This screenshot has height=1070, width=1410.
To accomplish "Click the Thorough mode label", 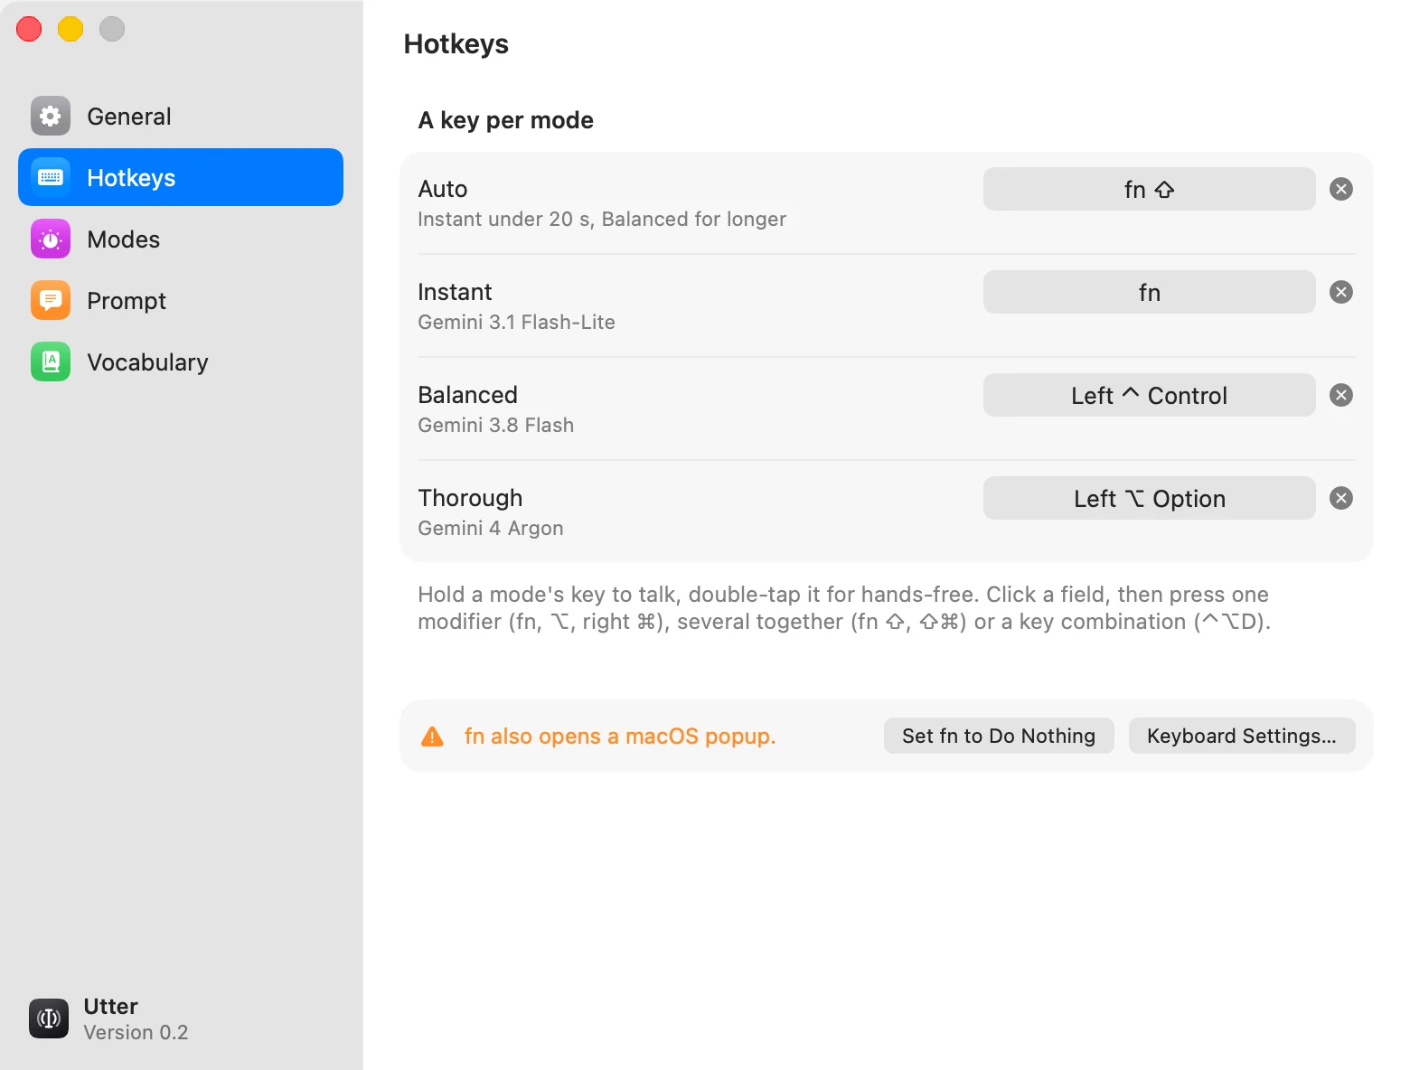I will click(470, 498).
